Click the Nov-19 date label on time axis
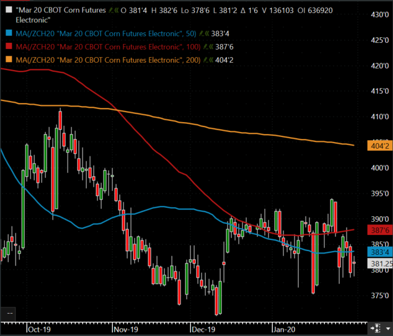The image size is (393, 336). [126, 329]
